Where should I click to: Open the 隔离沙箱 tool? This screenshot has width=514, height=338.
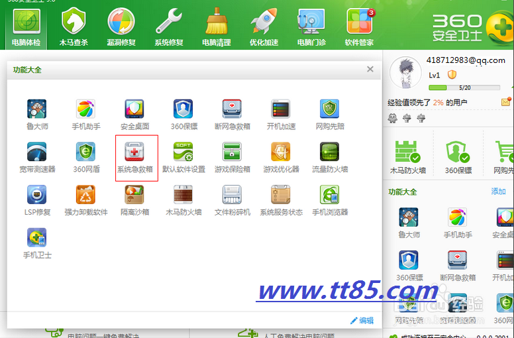[134, 199]
